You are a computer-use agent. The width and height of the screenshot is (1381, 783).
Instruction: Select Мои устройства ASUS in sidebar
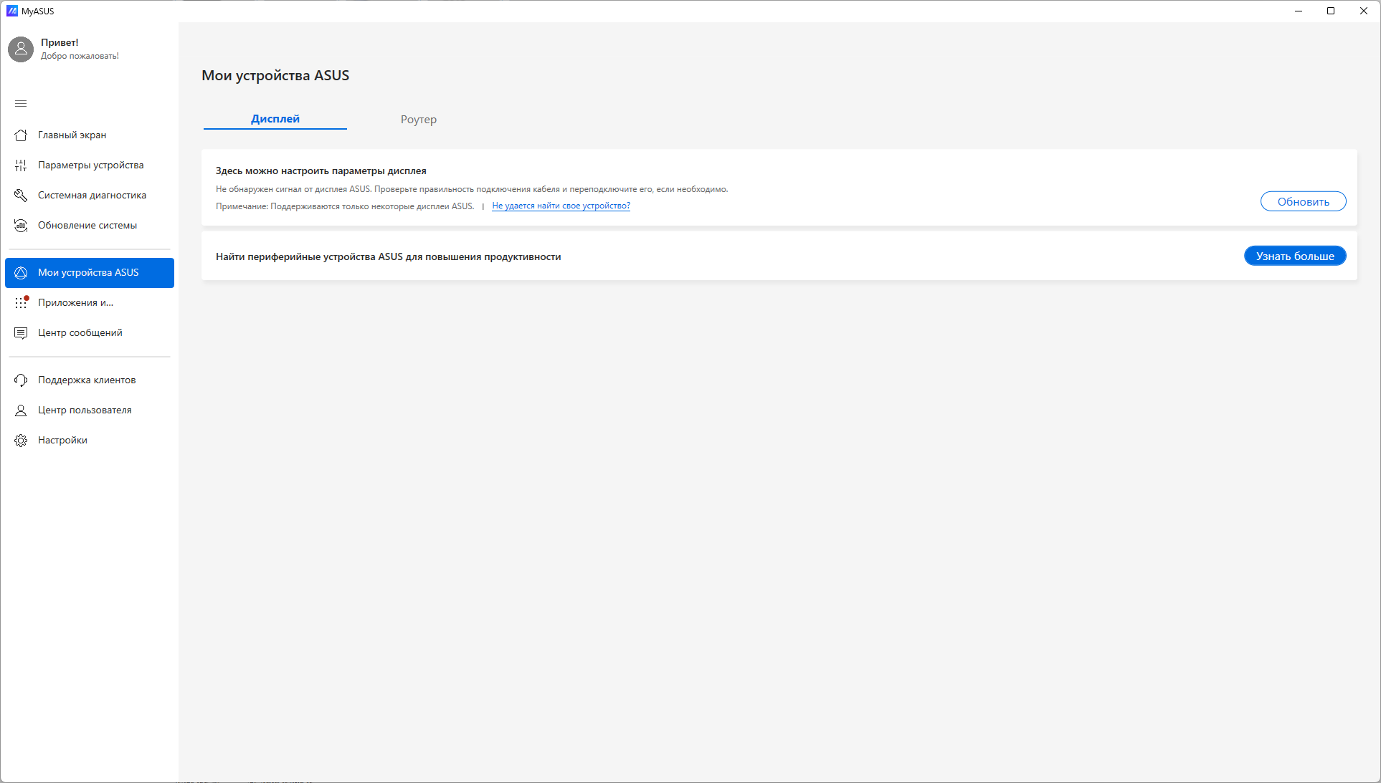89,273
